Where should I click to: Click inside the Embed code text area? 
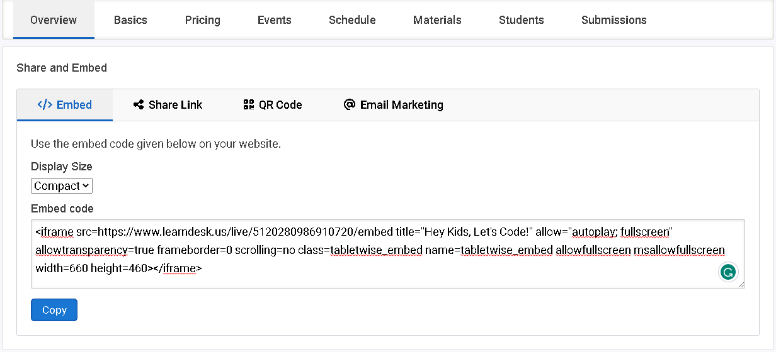tap(388, 254)
